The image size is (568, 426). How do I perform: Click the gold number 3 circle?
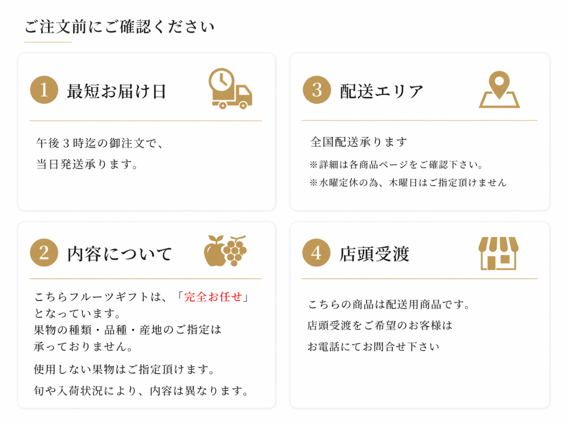coord(316,90)
